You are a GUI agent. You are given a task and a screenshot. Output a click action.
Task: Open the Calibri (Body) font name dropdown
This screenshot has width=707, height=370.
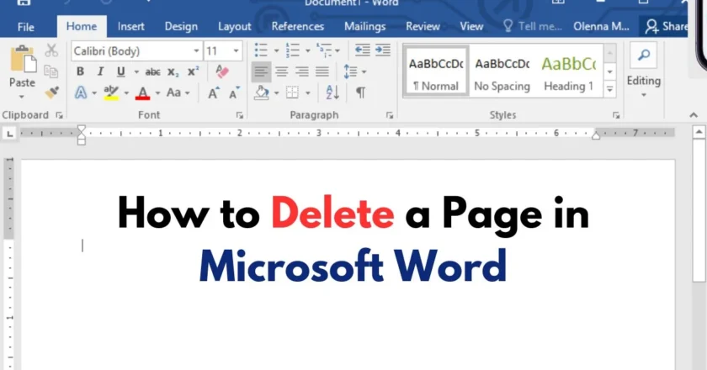coord(196,51)
